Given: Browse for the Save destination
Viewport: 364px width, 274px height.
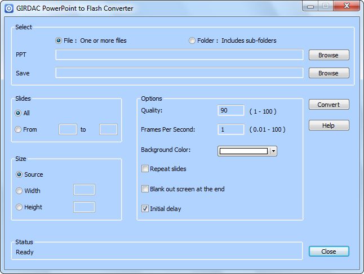Looking at the screenshot, I should tap(329, 73).
